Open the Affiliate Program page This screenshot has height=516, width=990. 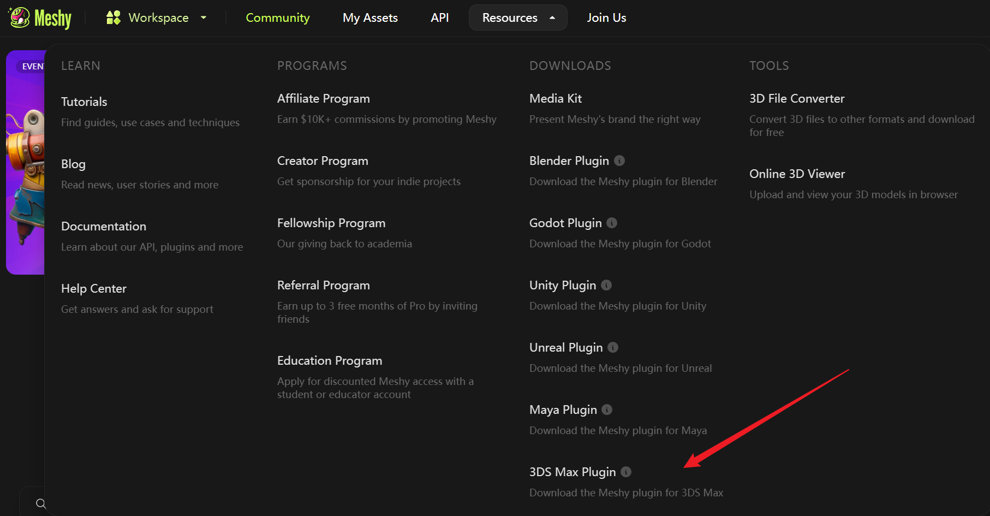tap(324, 98)
